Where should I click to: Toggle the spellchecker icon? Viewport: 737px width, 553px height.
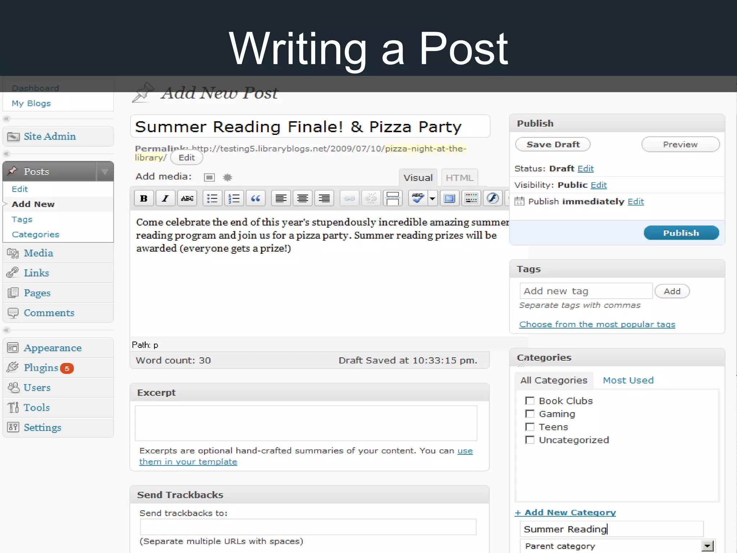(418, 198)
